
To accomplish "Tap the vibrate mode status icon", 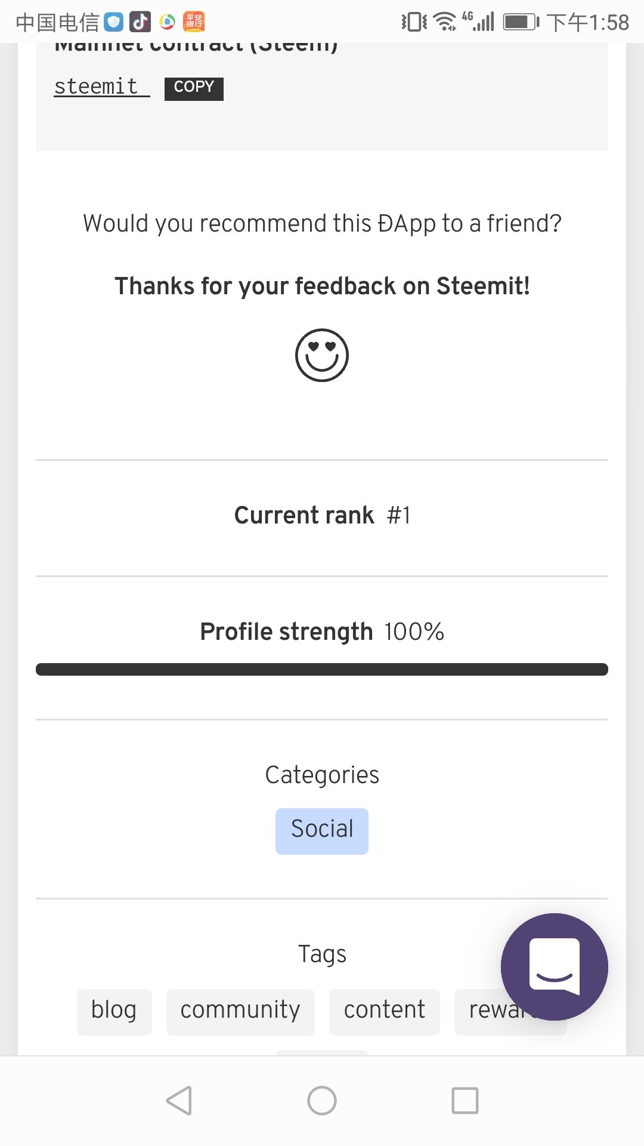I will click(414, 22).
